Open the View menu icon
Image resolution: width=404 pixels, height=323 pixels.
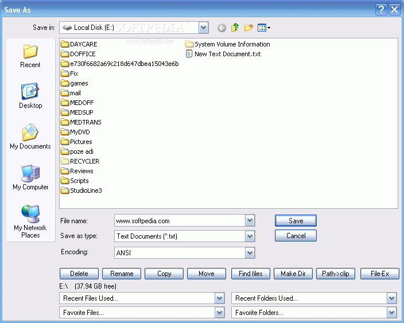[264, 28]
